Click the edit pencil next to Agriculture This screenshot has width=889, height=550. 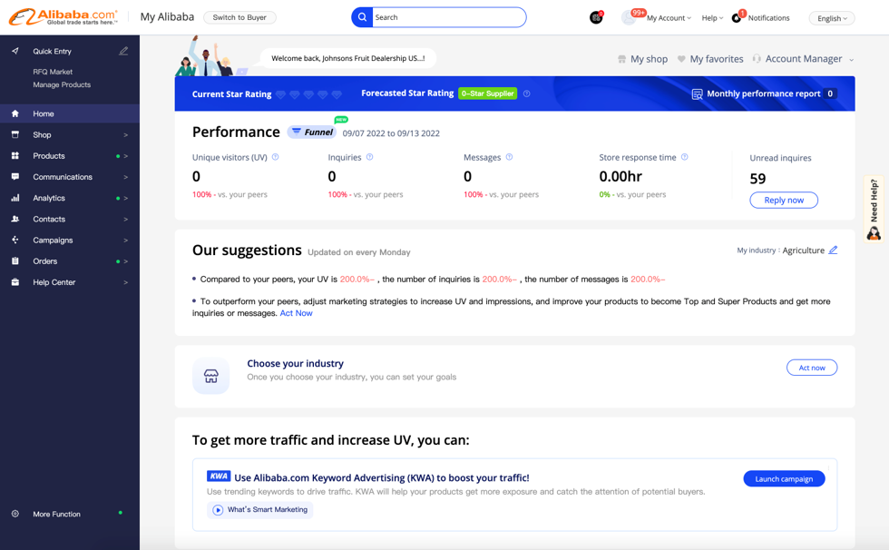click(x=833, y=250)
